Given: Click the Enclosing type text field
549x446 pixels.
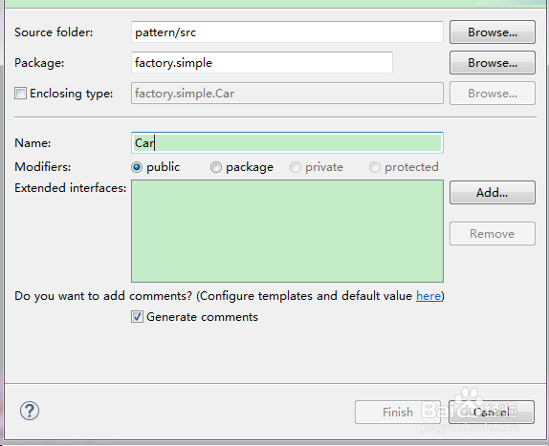Looking at the screenshot, I should click(x=287, y=94).
